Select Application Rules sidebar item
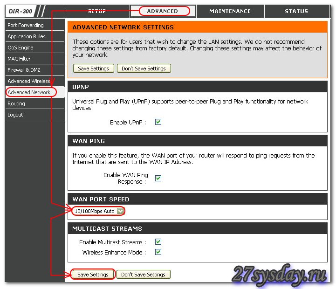Screen dimensions: 336x289 pos(34,36)
